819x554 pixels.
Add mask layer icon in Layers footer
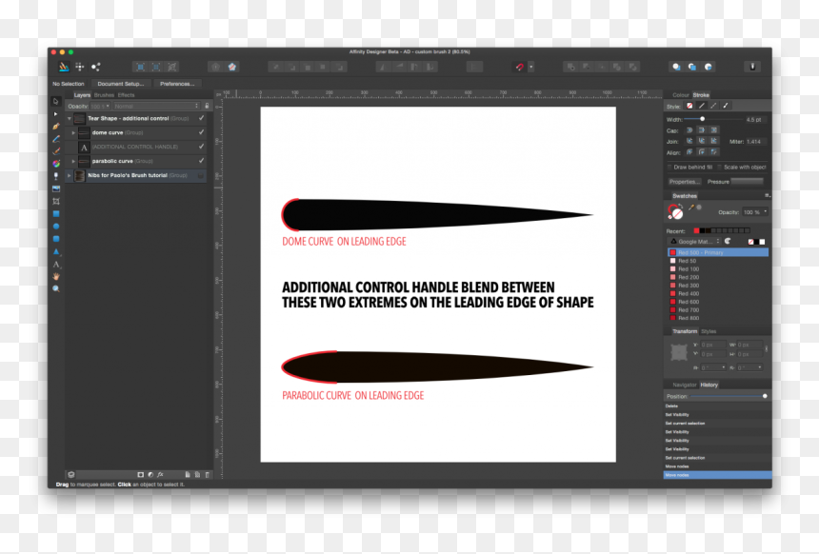141,475
